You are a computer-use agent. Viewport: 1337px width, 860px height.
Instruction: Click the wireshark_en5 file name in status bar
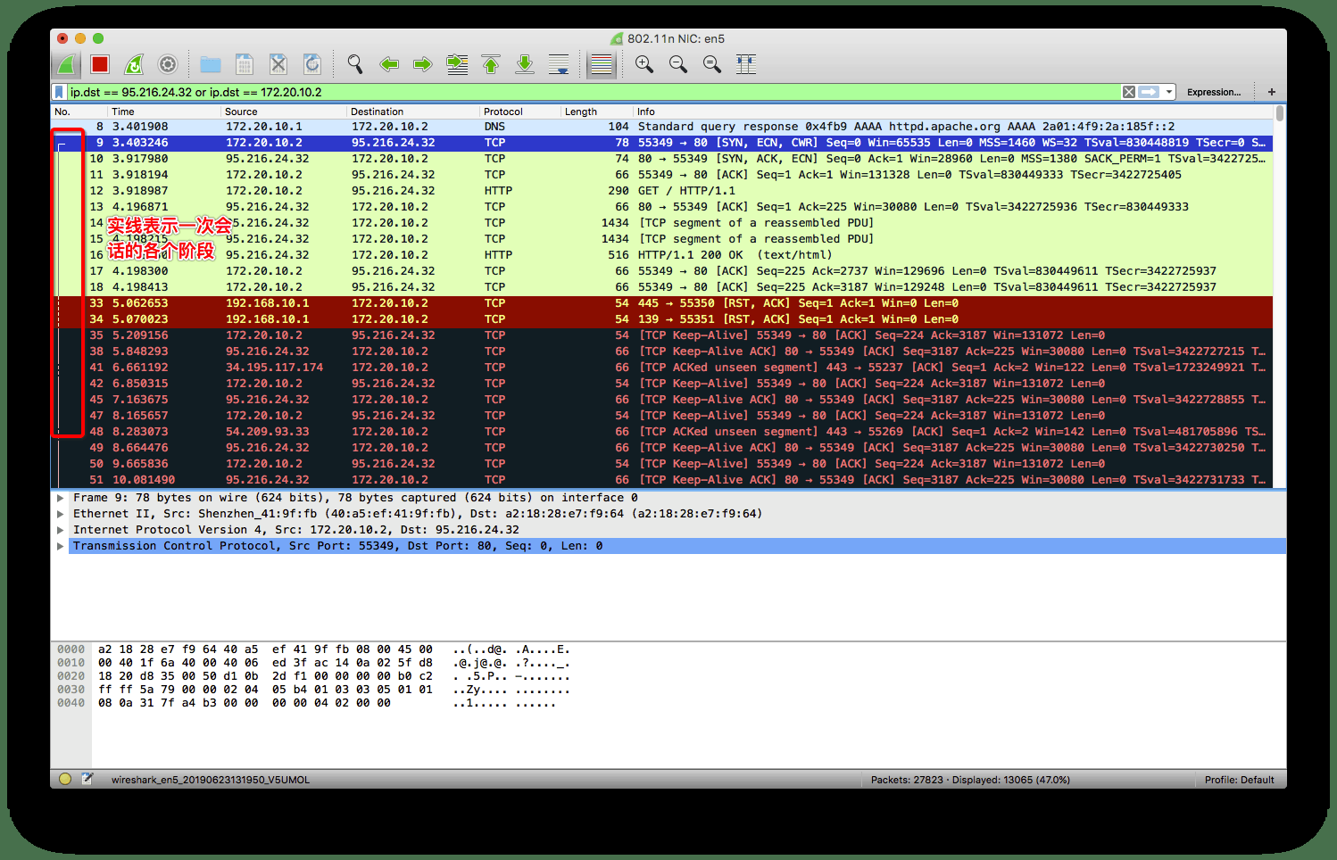[x=211, y=780]
